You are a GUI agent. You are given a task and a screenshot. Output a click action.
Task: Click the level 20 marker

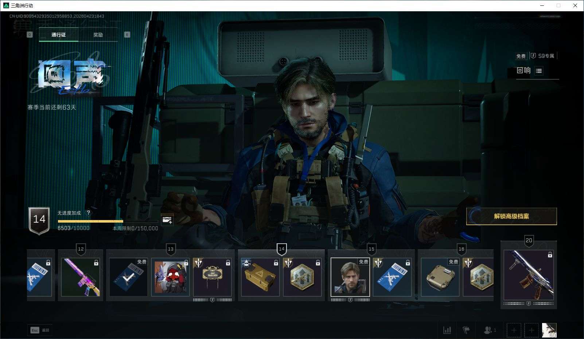coord(529,240)
